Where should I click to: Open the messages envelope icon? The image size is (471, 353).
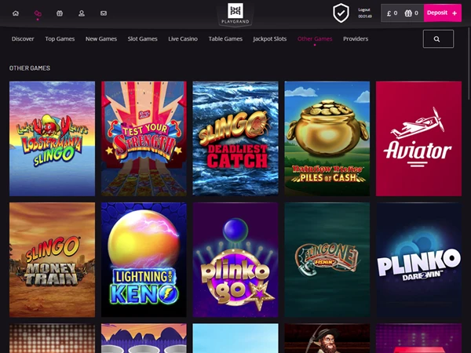pos(104,13)
